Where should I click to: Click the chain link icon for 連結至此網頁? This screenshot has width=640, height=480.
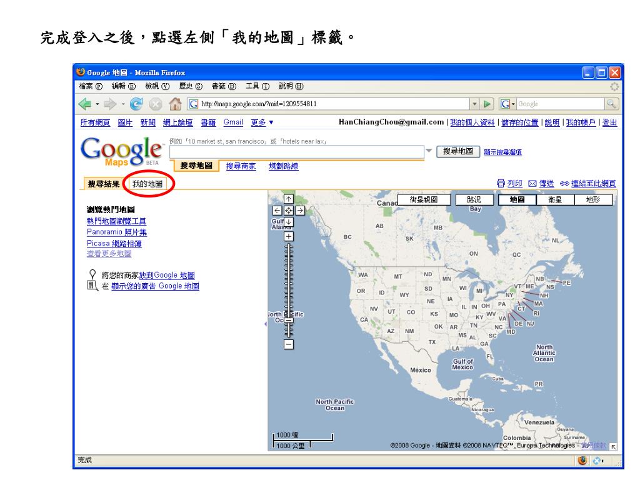tap(564, 184)
